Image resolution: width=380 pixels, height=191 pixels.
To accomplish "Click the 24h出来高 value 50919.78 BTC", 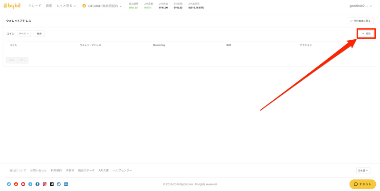I will click(196, 8).
